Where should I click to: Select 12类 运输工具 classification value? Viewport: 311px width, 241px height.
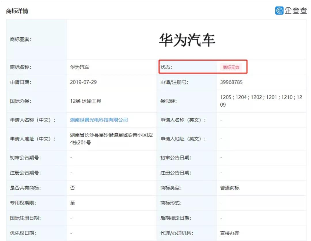[x=86, y=101]
